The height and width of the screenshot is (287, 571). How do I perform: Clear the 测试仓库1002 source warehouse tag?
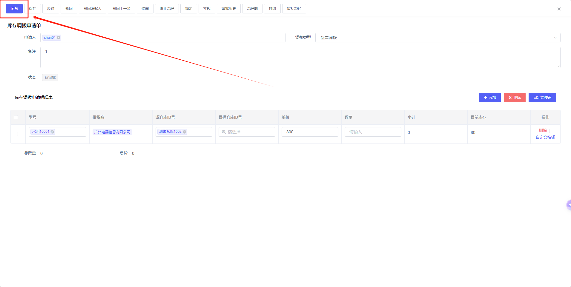(185, 132)
